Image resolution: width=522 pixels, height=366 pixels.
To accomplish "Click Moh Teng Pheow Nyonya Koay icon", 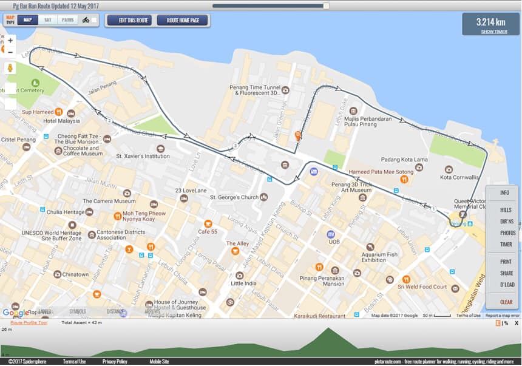I will click(x=118, y=216).
